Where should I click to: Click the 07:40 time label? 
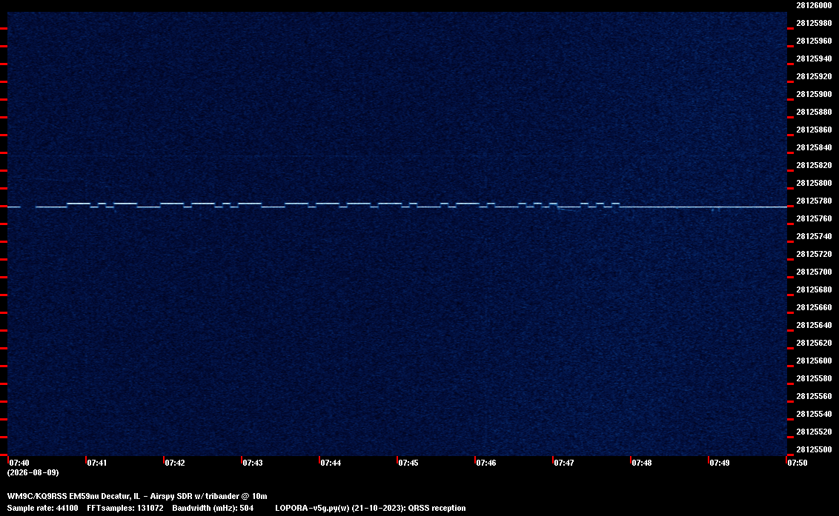(19, 463)
